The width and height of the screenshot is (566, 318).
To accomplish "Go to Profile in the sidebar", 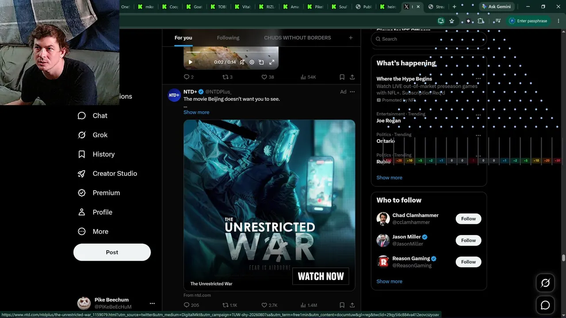I will [x=95, y=212].
